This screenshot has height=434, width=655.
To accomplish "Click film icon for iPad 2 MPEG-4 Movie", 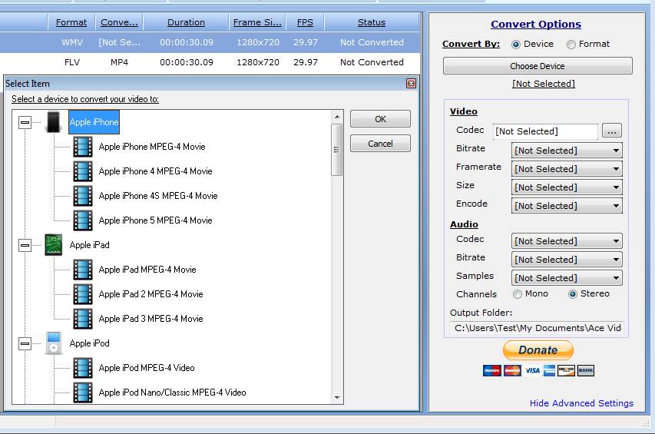I will [83, 294].
